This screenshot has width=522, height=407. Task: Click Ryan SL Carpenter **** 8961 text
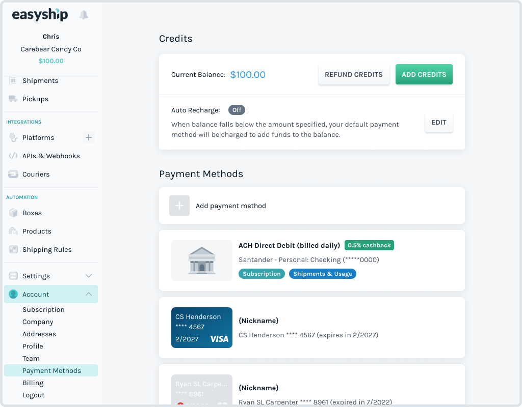click(x=315, y=401)
